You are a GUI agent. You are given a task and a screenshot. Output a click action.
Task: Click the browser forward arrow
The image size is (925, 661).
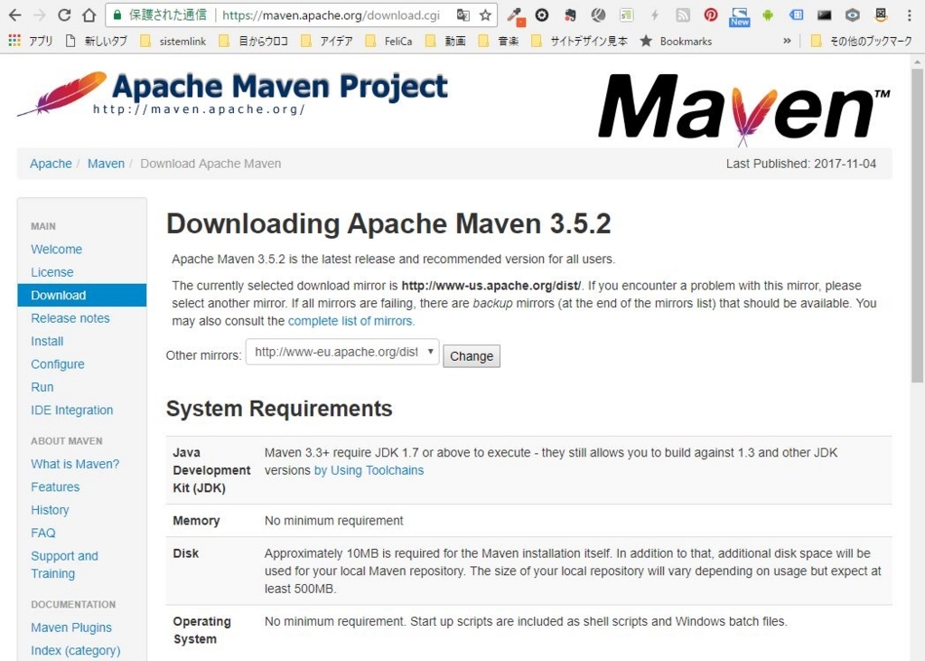pos(40,15)
